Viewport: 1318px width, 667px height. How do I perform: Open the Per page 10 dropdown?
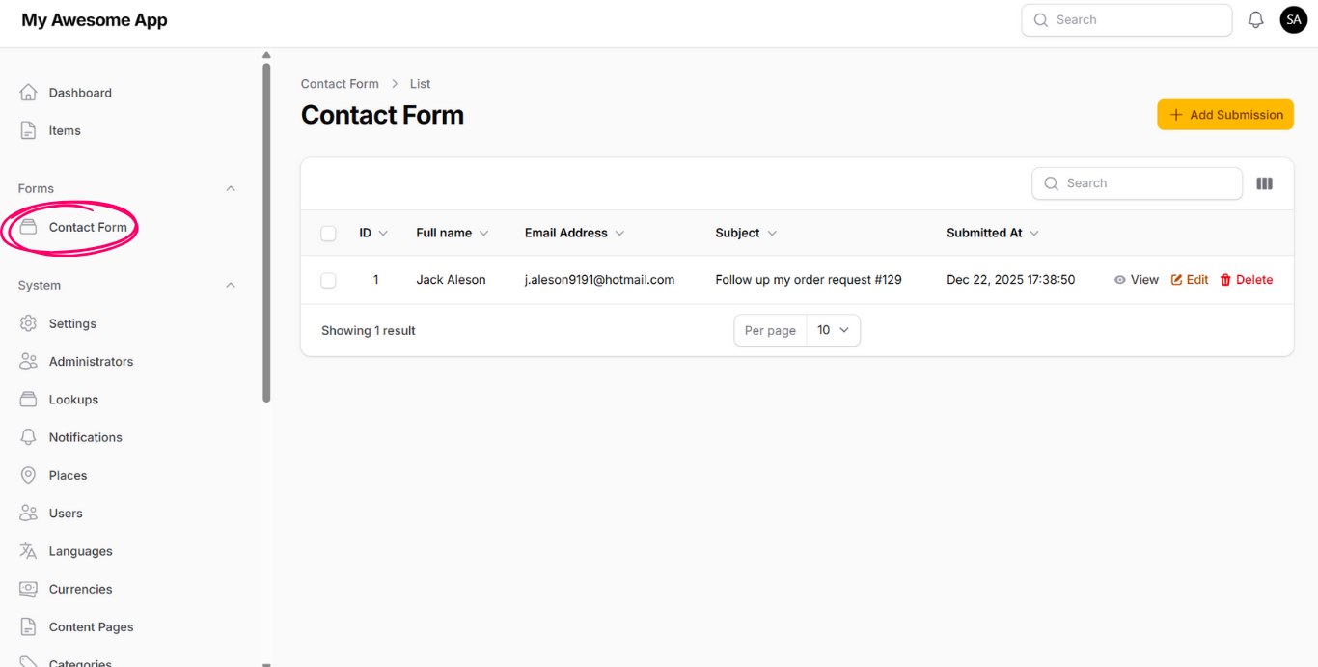833,330
